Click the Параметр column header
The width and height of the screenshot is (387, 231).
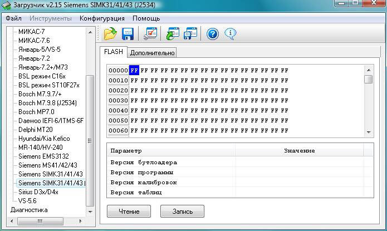coord(126,150)
